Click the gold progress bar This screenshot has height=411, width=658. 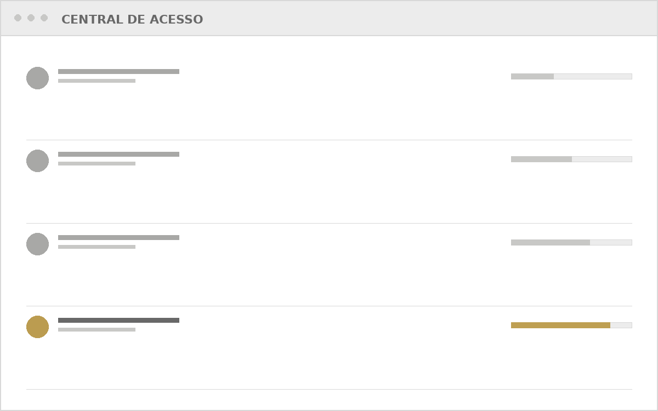pos(571,325)
